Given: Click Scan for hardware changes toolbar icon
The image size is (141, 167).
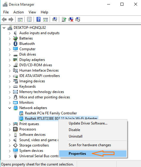Looking at the screenshot, I should 55,19.
